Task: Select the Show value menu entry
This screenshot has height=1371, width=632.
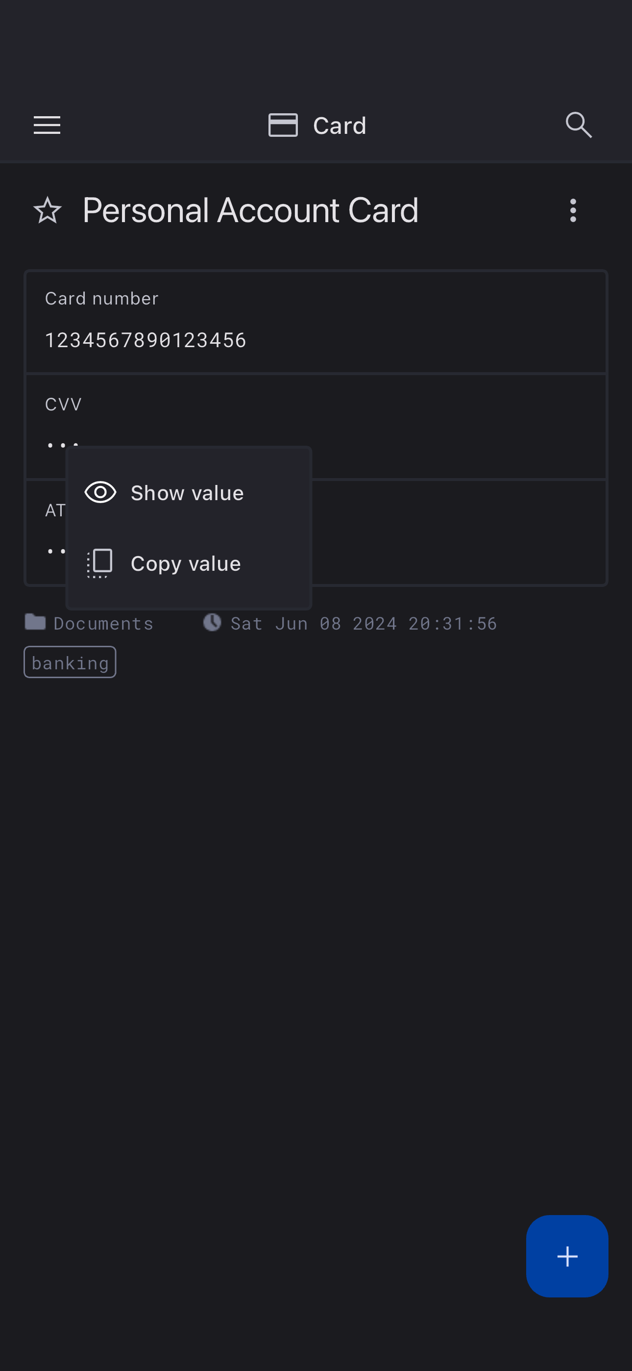Action: [187, 493]
